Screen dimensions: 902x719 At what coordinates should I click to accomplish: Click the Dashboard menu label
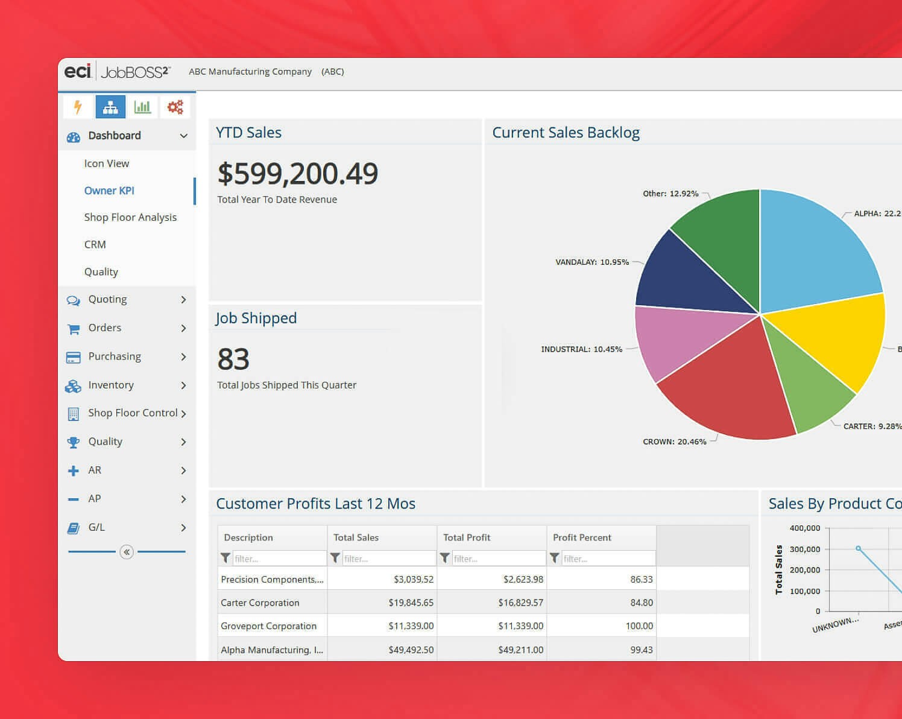pyautogui.click(x=115, y=136)
